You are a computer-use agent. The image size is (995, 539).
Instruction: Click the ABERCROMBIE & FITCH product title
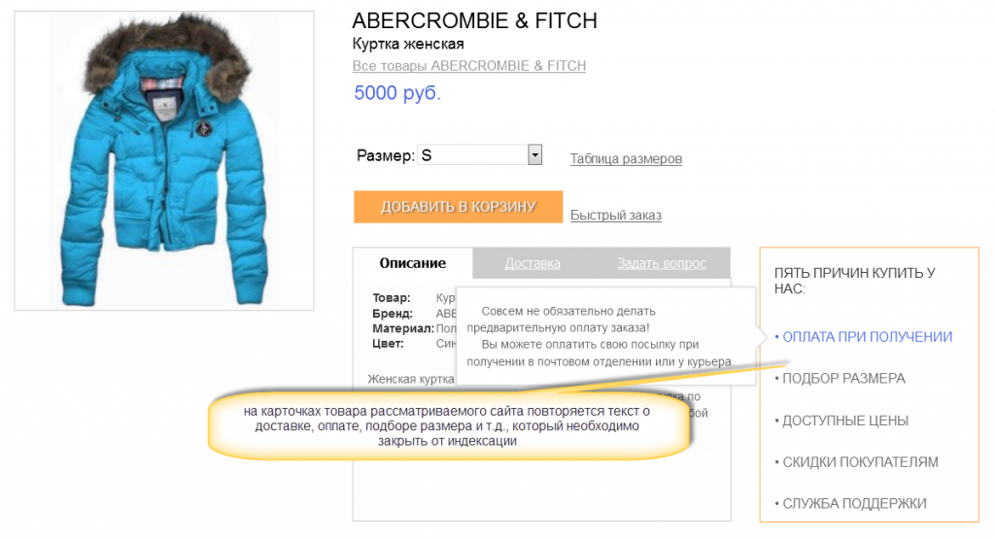474,20
